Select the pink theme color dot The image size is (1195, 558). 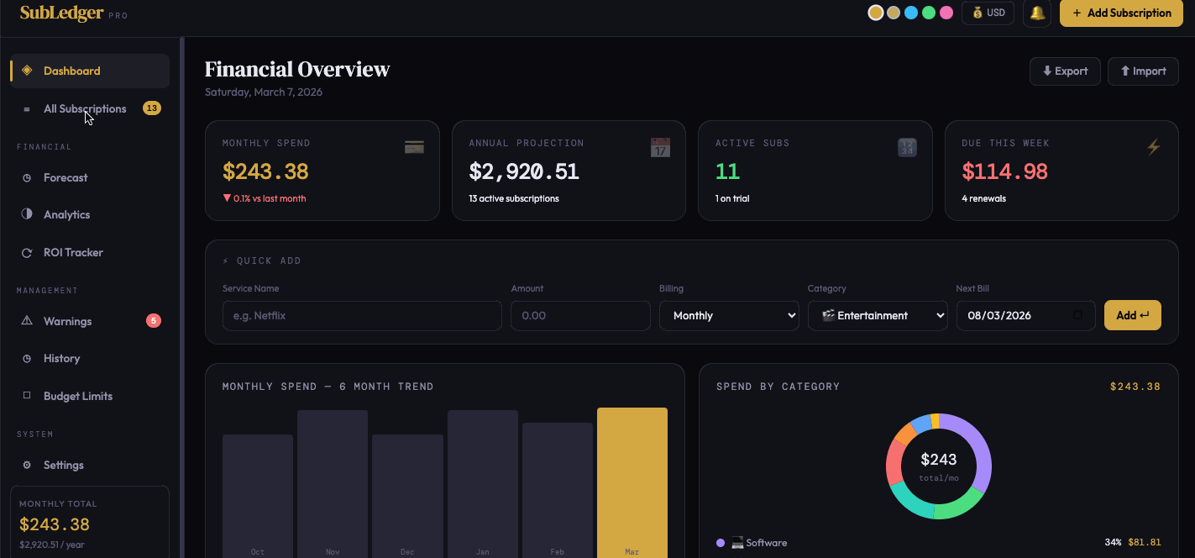946,13
